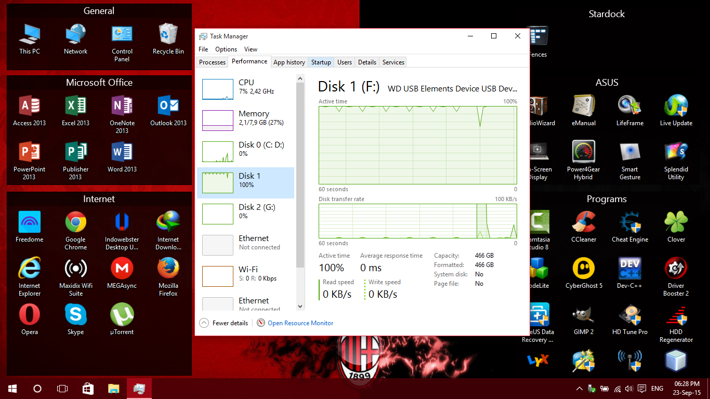Image resolution: width=710 pixels, height=399 pixels.
Task: Select the Publisher 2013 shortcut
Action: (x=75, y=161)
